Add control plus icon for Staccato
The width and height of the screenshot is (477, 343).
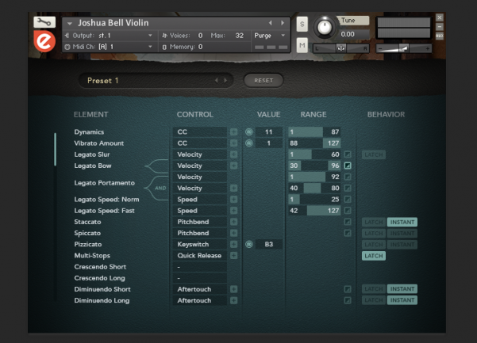point(233,222)
